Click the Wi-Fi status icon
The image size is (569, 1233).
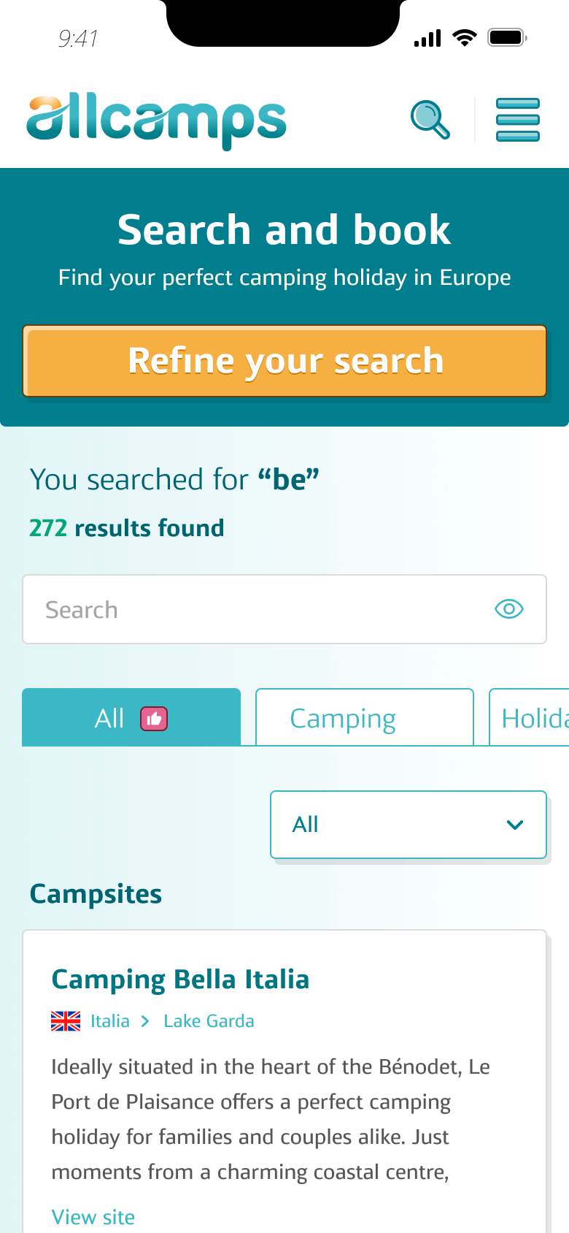464,37
